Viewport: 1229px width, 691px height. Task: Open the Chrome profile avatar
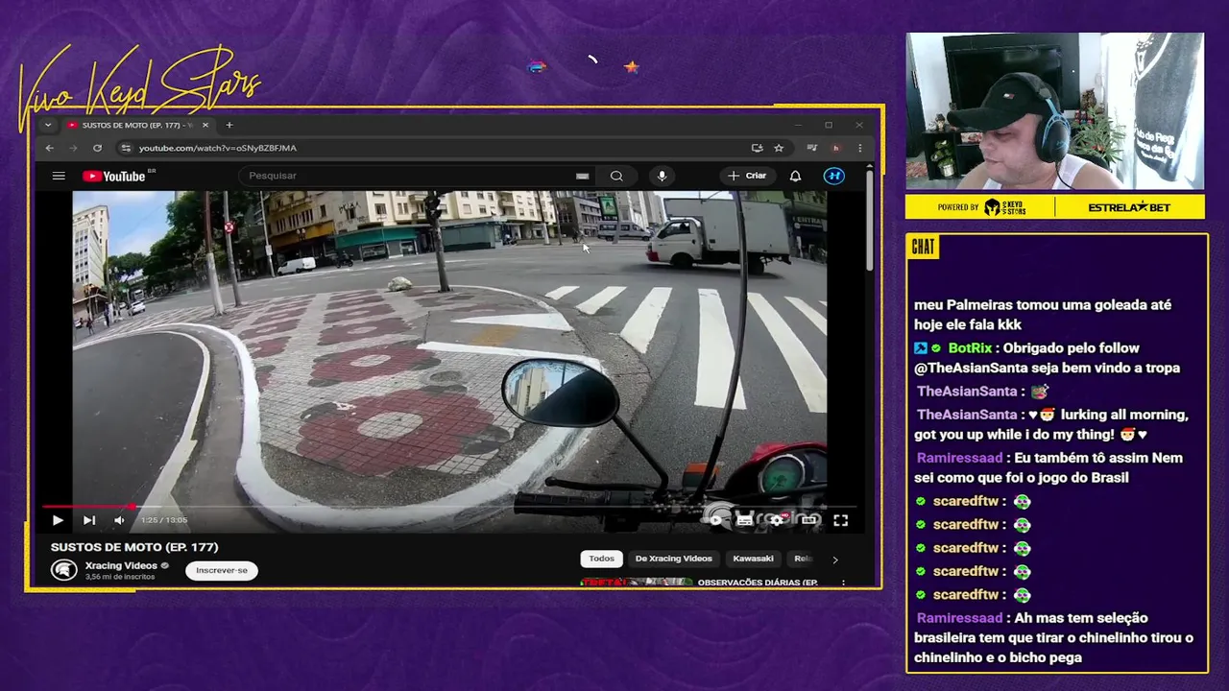[835, 148]
